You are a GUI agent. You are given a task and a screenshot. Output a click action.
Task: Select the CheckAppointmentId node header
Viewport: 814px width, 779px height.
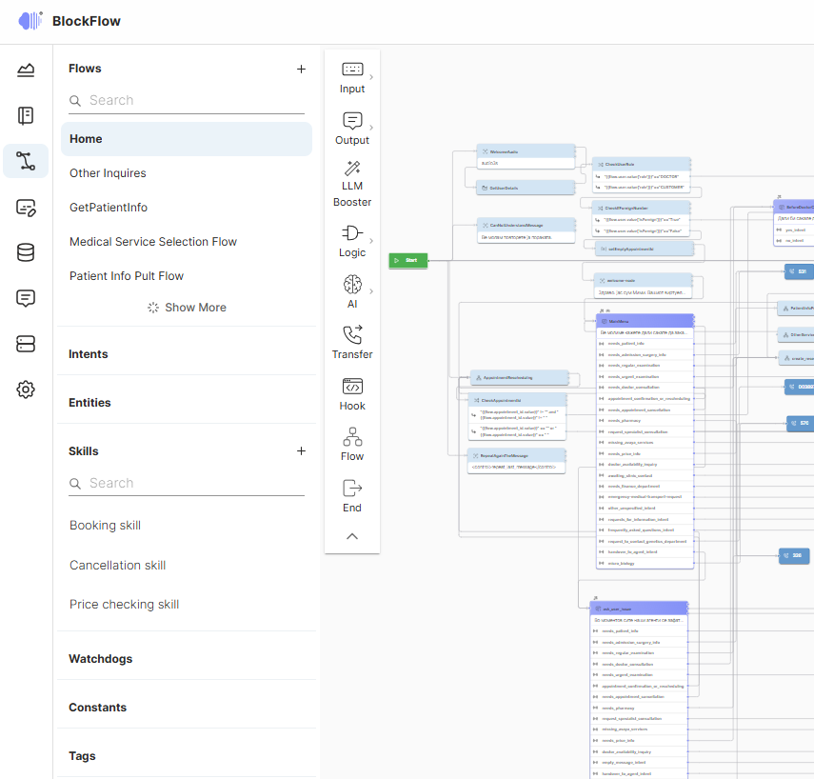coord(517,400)
